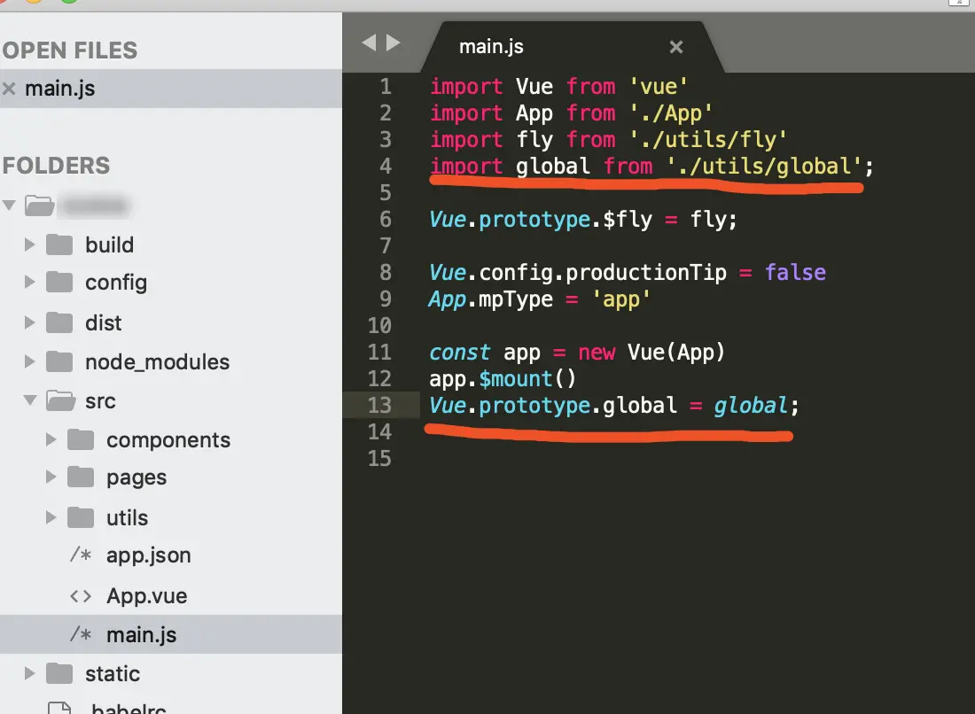The image size is (975, 714).
Task: Click $fly on line 6
Action: click(x=628, y=220)
